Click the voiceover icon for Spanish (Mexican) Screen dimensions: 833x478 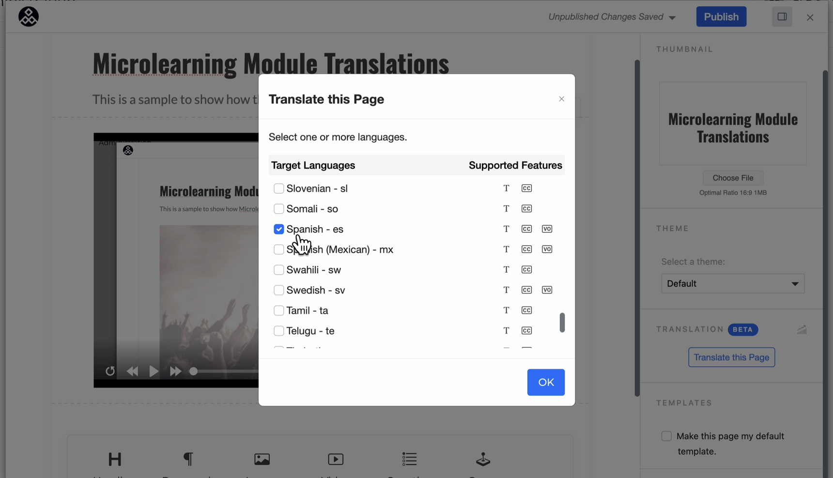click(x=547, y=249)
